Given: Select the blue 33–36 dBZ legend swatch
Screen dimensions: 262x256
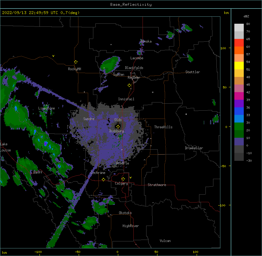Looking at the screenshot, I should [x=239, y=111].
